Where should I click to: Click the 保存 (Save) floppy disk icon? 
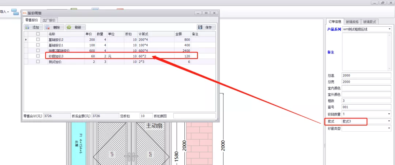point(200,27)
